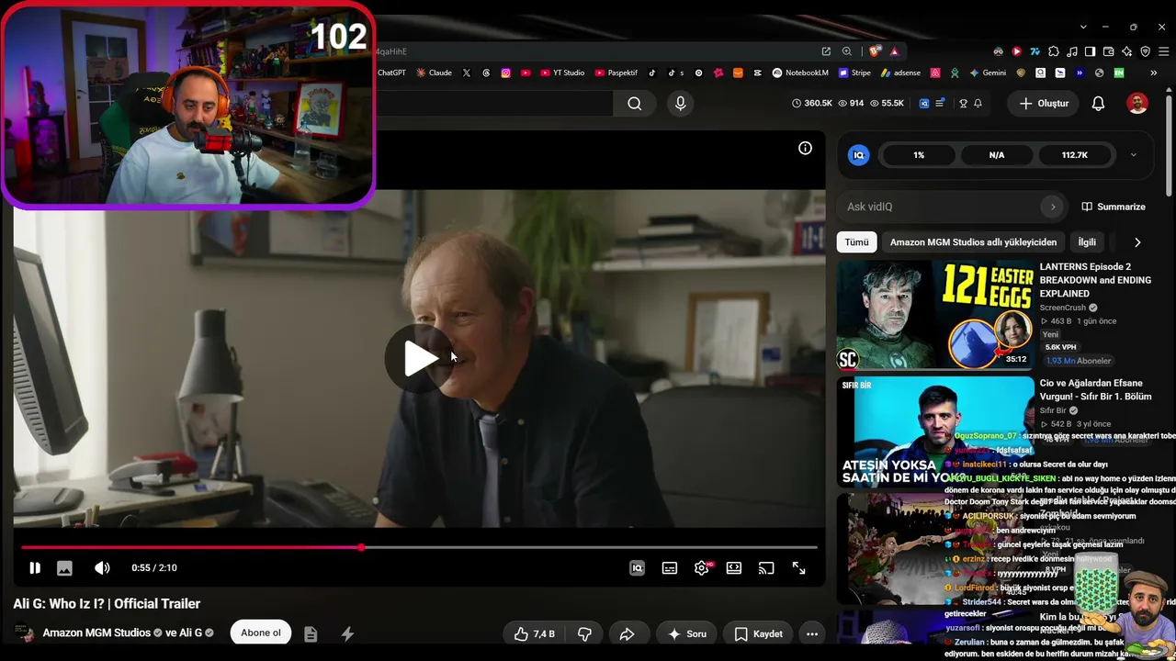
Task: Toggle subtitles with the captions button
Action: point(670,568)
